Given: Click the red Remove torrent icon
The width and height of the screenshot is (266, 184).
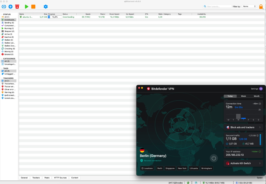Looking at the screenshot, I should (x=17, y=6).
